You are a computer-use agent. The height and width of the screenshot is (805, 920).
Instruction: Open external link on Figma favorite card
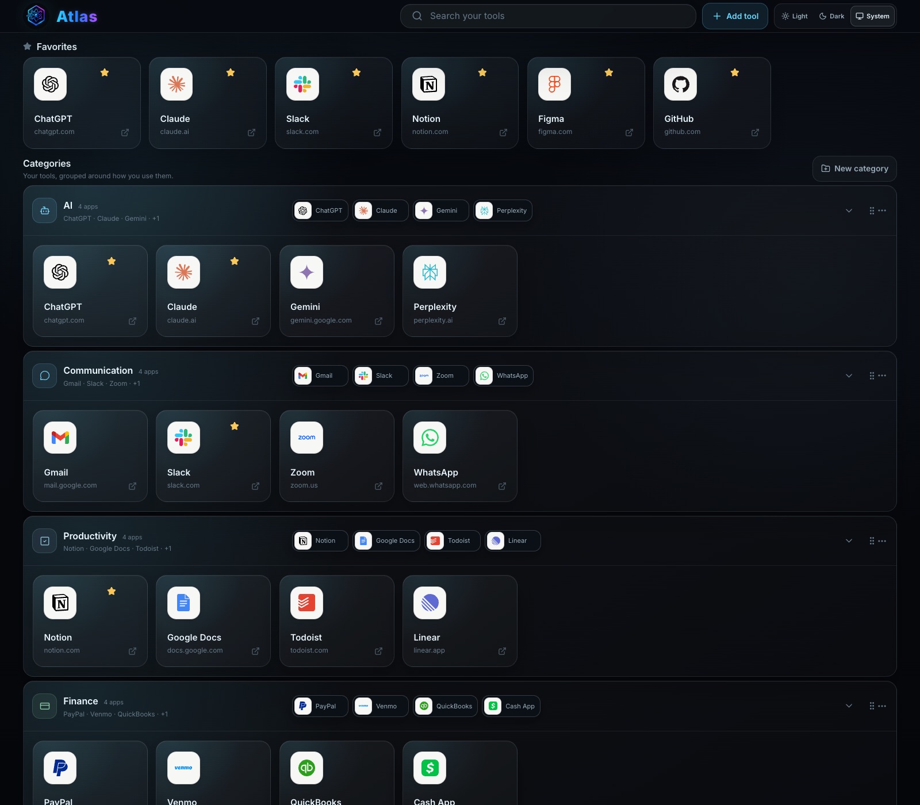click(629, 132)
